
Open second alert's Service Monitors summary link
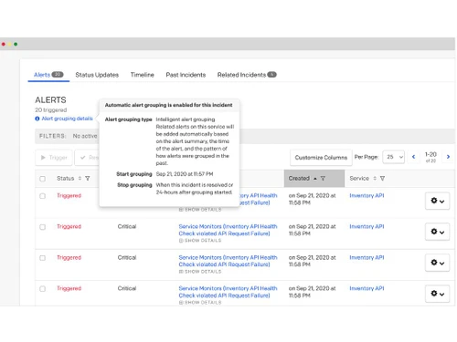tap(228, 230)
